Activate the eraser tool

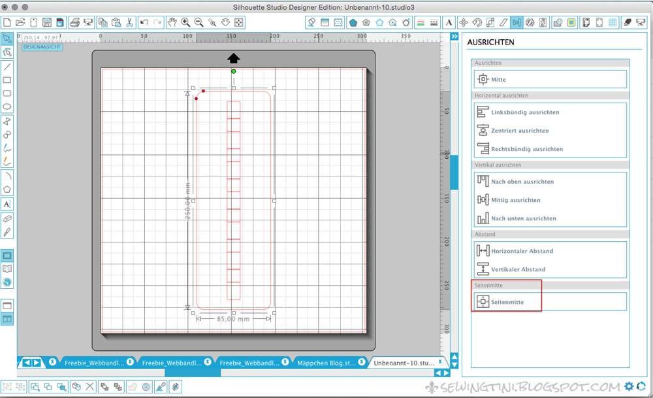point(7,219)
